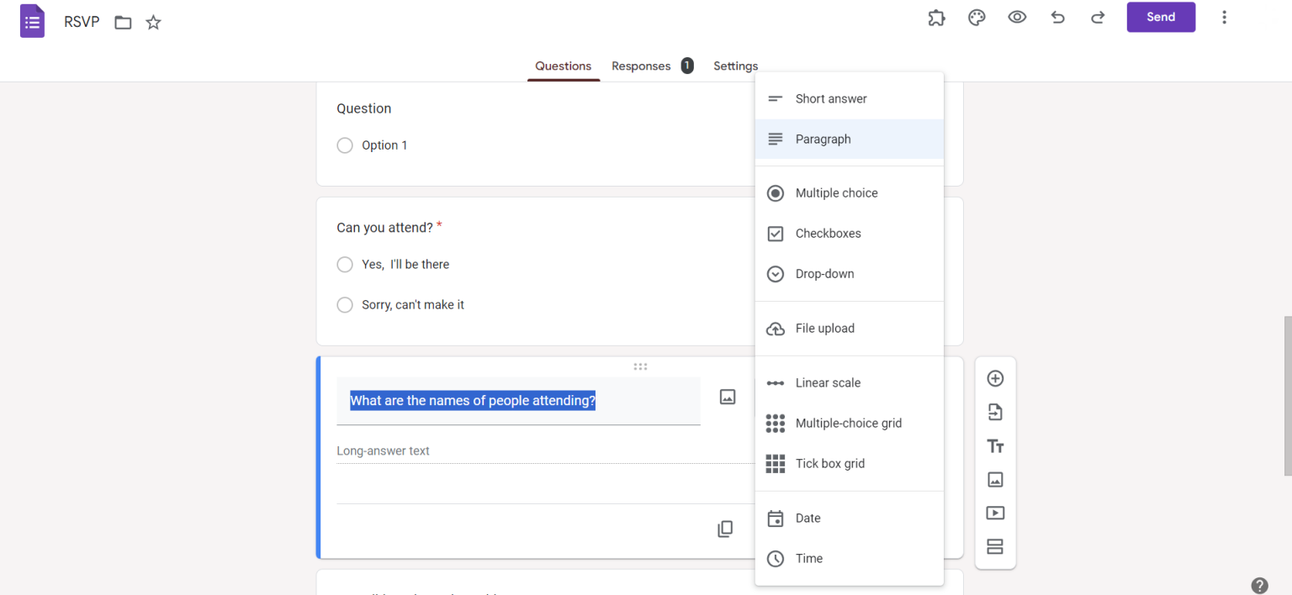Move form to folder icon

click(x=123, y=23)
